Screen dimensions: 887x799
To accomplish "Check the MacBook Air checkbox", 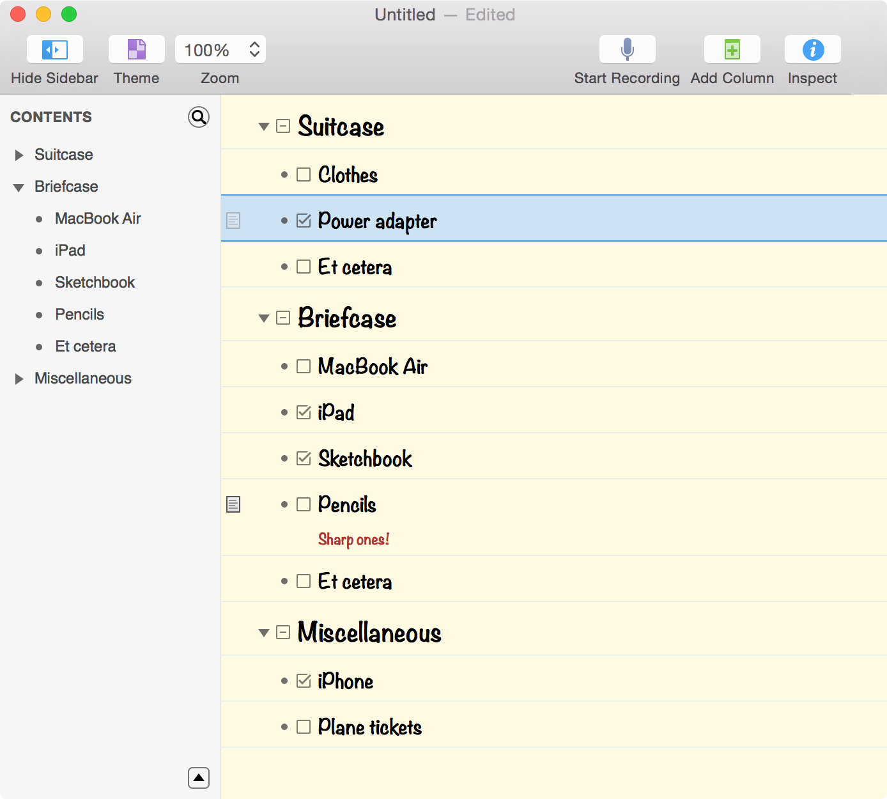I will (x=304, y=366).
